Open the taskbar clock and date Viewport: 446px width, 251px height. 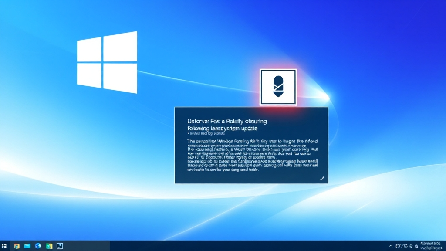tap(431, 246)
